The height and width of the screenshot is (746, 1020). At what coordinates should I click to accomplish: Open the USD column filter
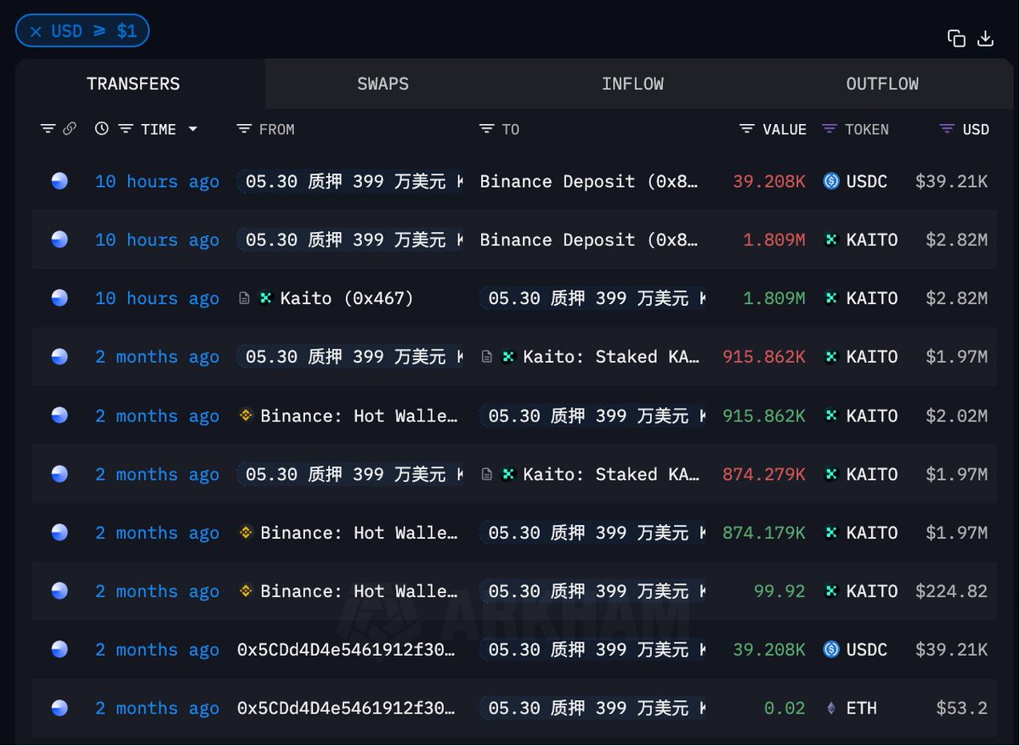[947, 129]
